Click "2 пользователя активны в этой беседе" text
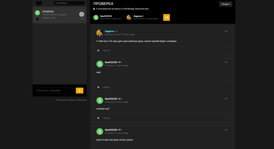Screen dimensions: 274x149 coord(122,9)
